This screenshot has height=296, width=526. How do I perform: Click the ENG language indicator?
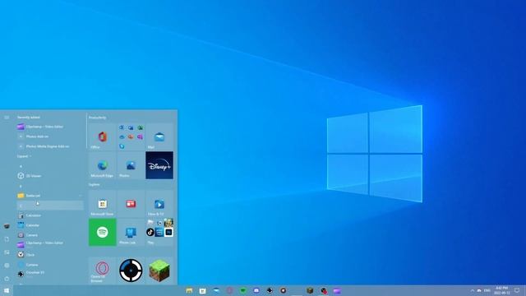click(487, 290)
